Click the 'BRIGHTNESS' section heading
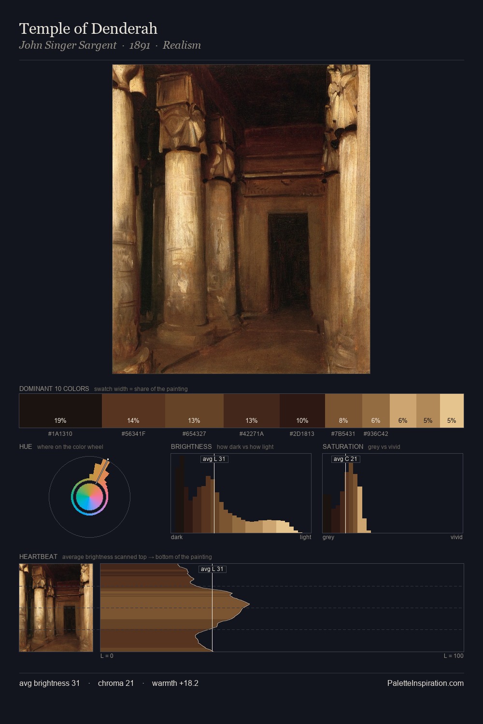The height and width of the screenshot is (724, 483). [191, 446]
